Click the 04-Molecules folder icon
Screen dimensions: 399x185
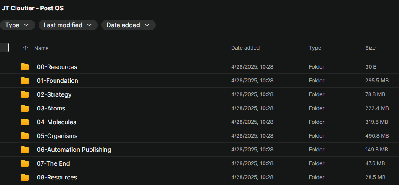tap(25, 122)
